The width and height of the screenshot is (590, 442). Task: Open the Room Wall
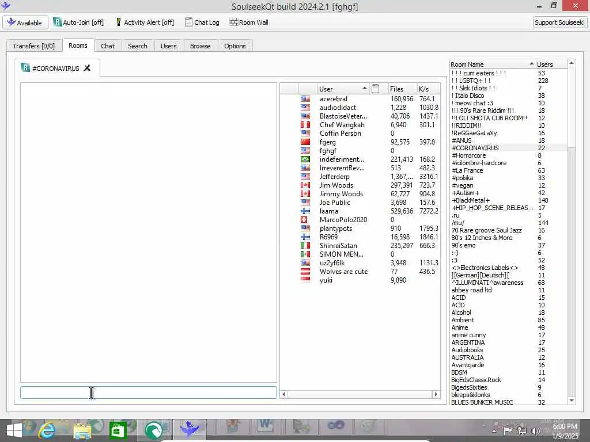pos(249,22)
